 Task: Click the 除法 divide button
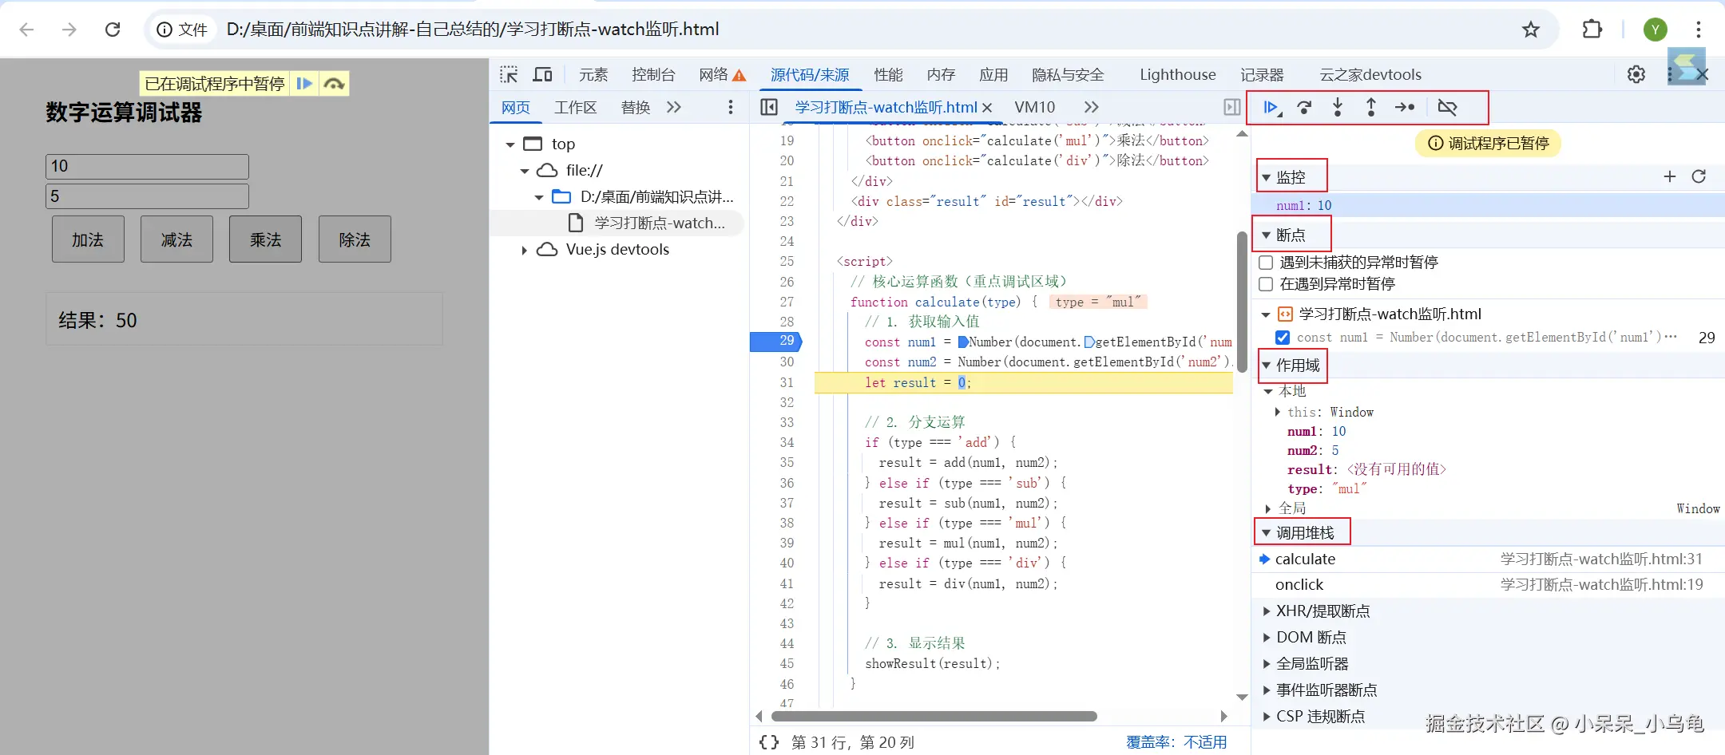355,239
